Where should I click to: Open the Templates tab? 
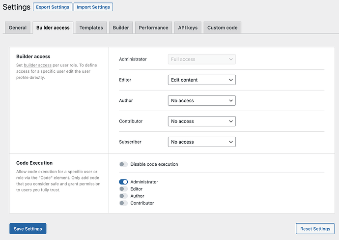click(91, 28)
